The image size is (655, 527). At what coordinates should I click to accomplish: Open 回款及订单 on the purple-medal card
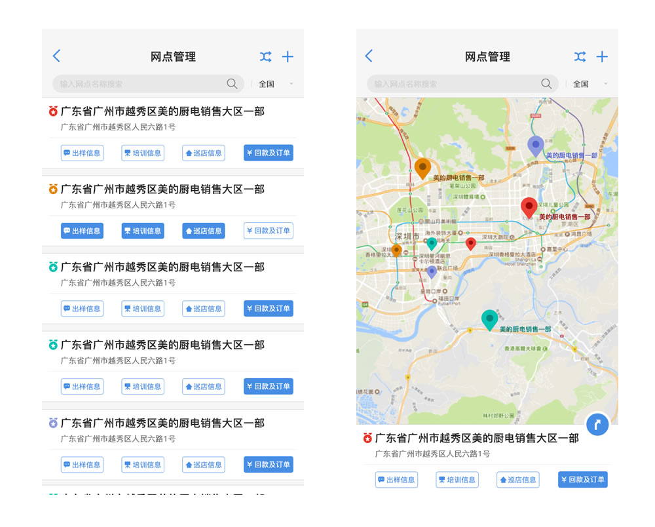click(269, 464)
